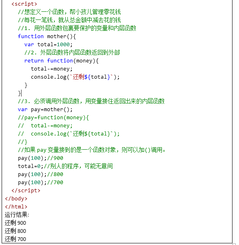Click the comment line '//}'
The image size is (239, 245).
click(23, 142)
